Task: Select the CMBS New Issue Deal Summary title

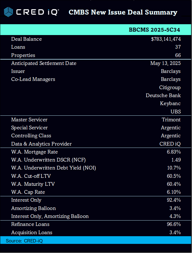Action: pos(123,12)
